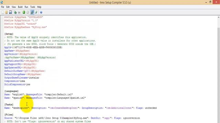This screenshot has height=123, width=220.
Task: Open the Build menu
Action: [20, 7]
